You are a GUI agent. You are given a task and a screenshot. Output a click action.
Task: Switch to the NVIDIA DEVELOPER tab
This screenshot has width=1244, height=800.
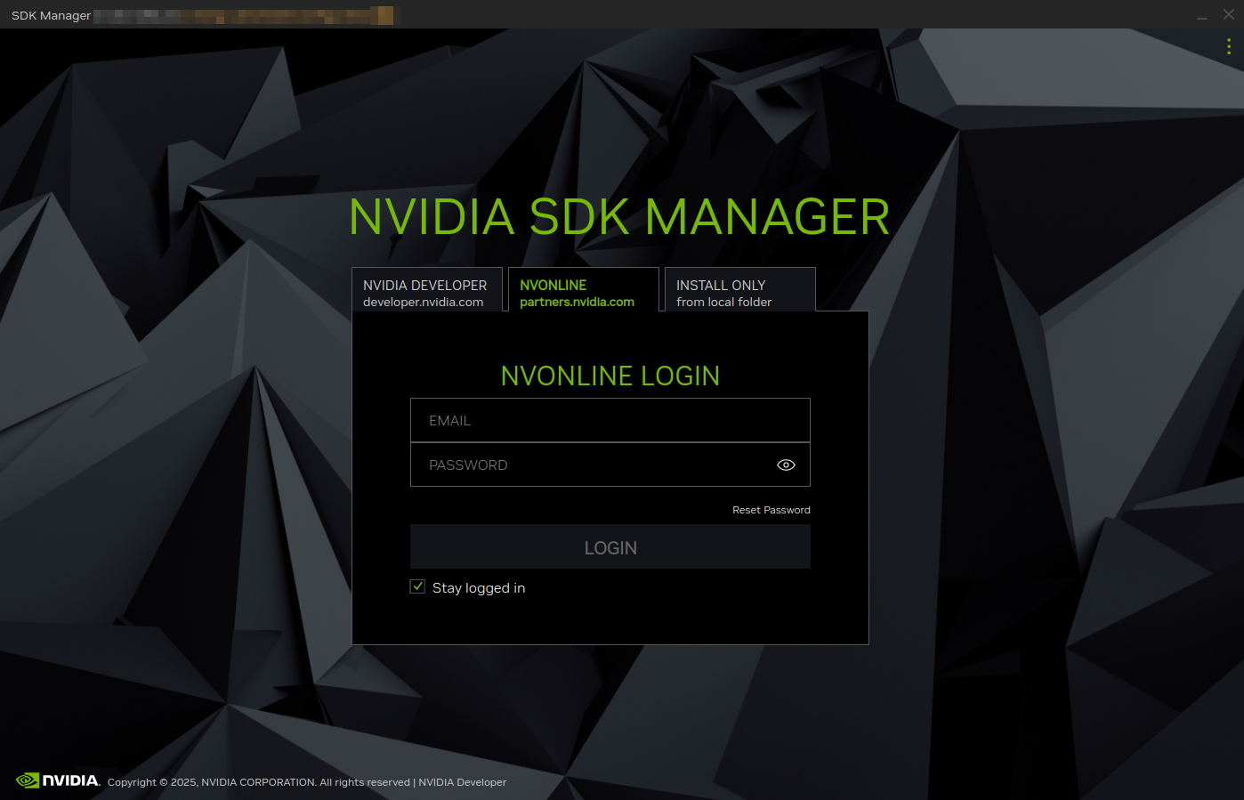point(426,292)
